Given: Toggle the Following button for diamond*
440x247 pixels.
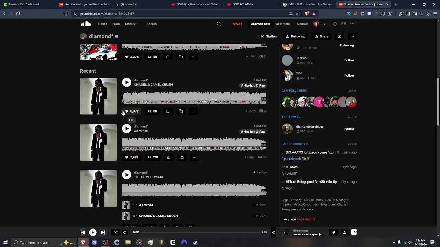Looking at the screenshot, I should [x=295, y=36].
